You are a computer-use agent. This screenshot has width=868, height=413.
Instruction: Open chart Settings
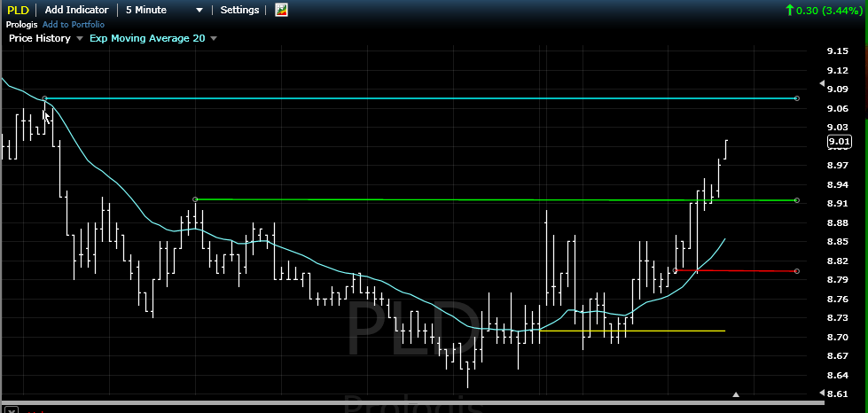(x=239, y=10)
